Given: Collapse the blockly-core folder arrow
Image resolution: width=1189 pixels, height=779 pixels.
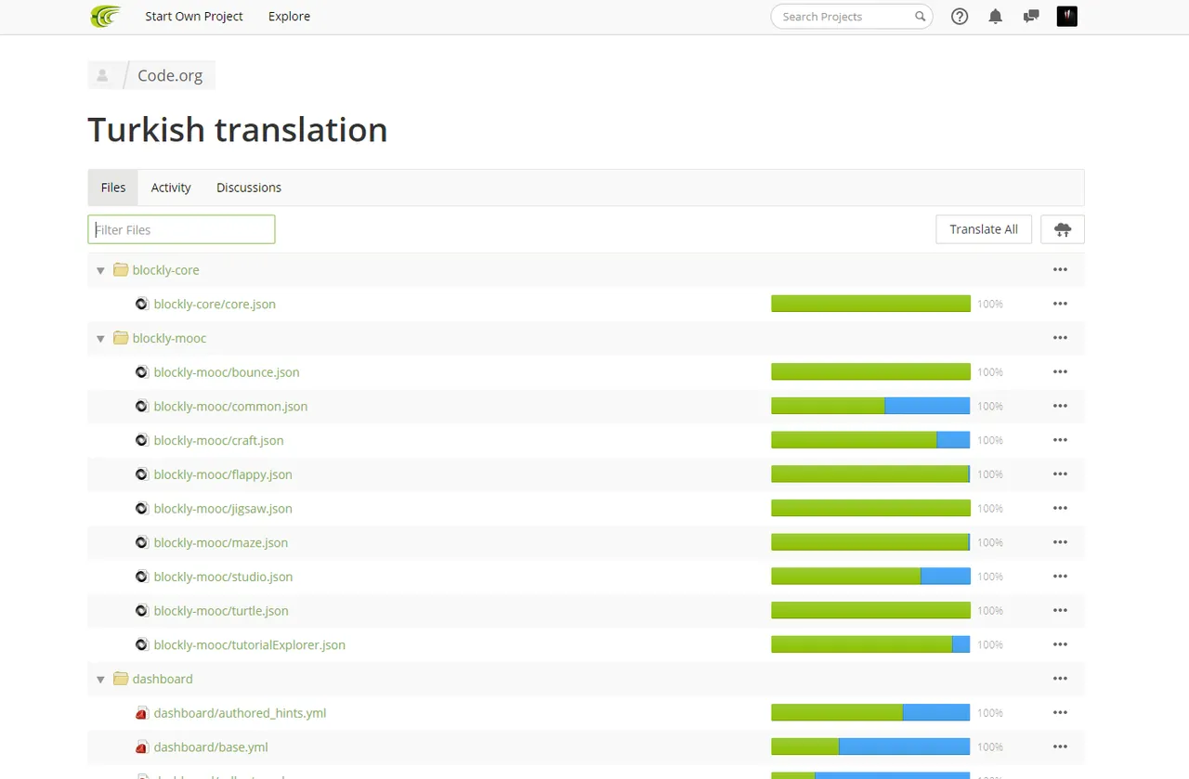Looking at the screenshot, I should point(100,270).
